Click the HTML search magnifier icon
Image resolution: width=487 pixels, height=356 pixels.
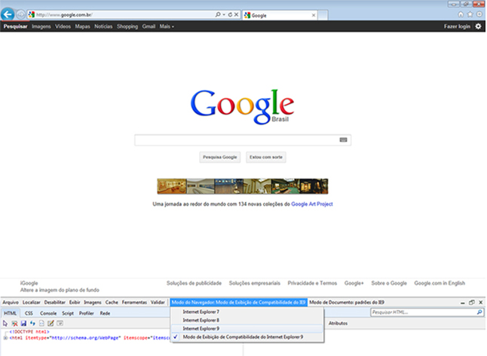(x=479, y=312)
